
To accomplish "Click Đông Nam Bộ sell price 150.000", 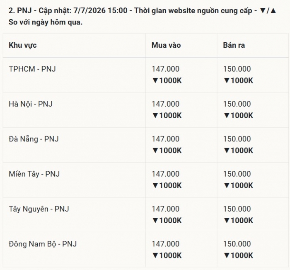I will click(237, 244).
